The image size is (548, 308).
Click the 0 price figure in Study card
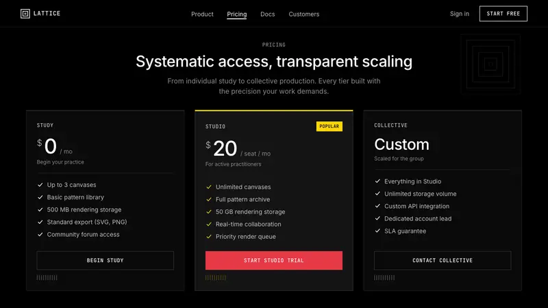pos(50,146)
